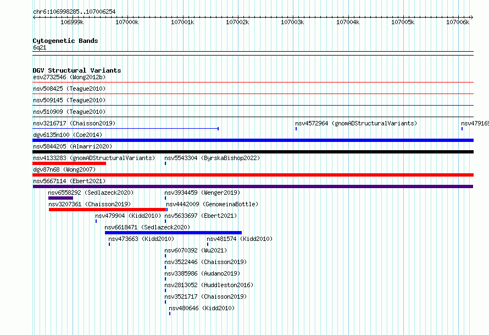This screenshot has width=489, height=335.
Task: Select the nsv3207361 red variant bar
Action: [x=107, y=210]
